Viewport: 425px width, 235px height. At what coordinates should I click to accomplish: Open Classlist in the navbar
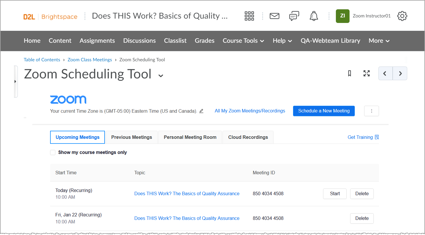(175, 41)
